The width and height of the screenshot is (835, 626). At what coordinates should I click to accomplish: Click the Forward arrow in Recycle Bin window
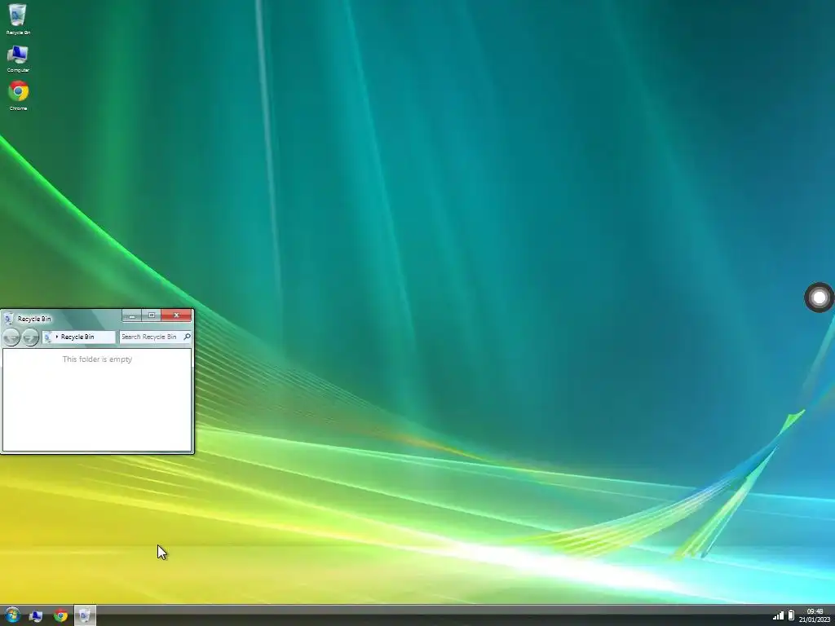tap(30, 337)
